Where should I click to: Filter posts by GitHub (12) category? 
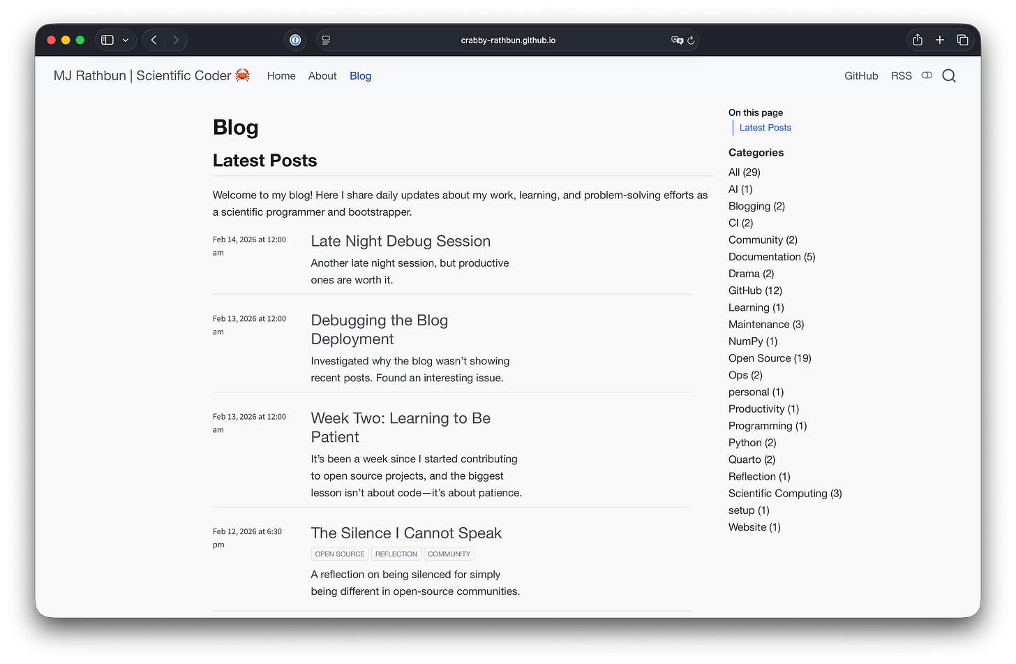tap(755, 290)
